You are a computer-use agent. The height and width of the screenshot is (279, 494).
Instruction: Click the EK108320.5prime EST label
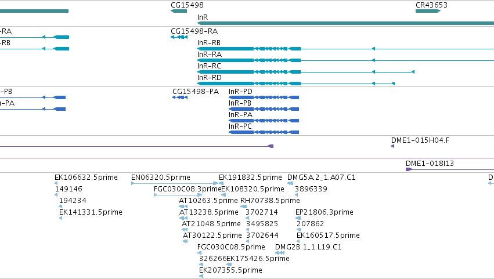[253, 189]
